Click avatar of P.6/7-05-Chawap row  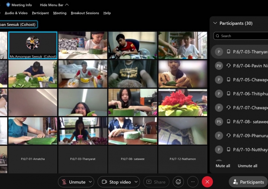[x=219, y=80]
